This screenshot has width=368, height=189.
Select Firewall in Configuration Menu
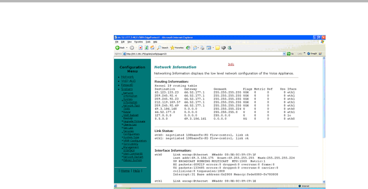(127, 85)
